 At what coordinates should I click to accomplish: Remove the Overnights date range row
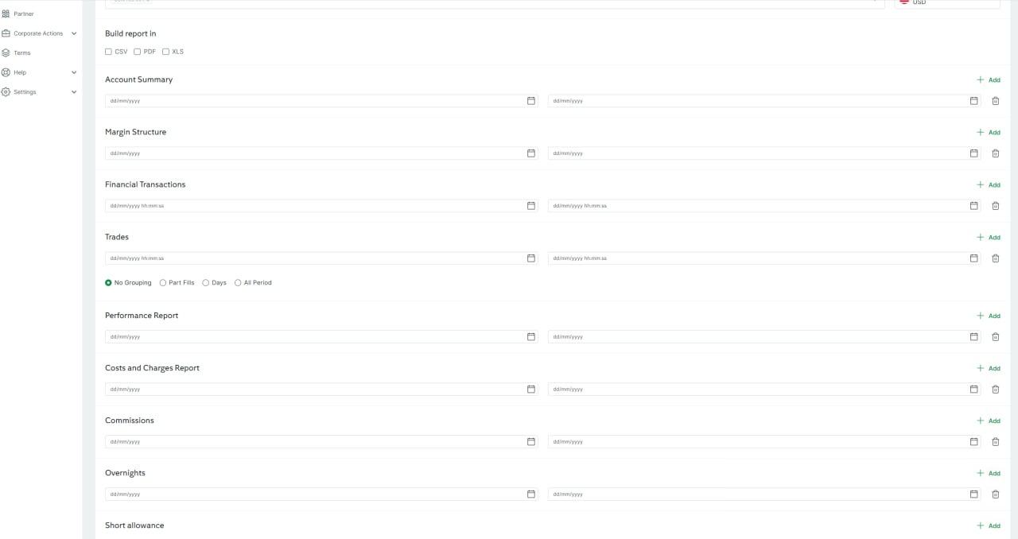pos(995,494)
